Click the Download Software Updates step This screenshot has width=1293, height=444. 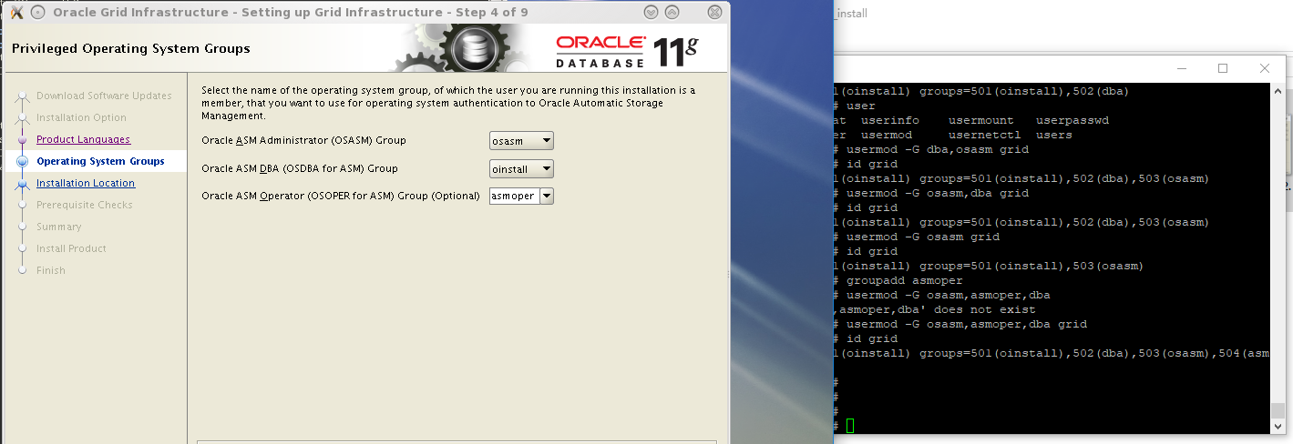pyautogui.click(x=104, y=96)
